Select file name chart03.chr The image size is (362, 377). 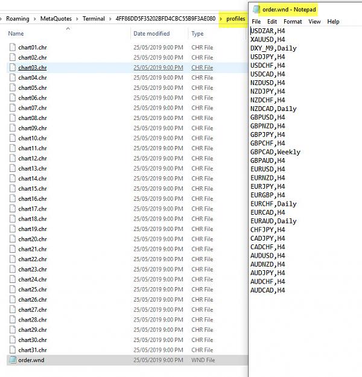(33, 68)
